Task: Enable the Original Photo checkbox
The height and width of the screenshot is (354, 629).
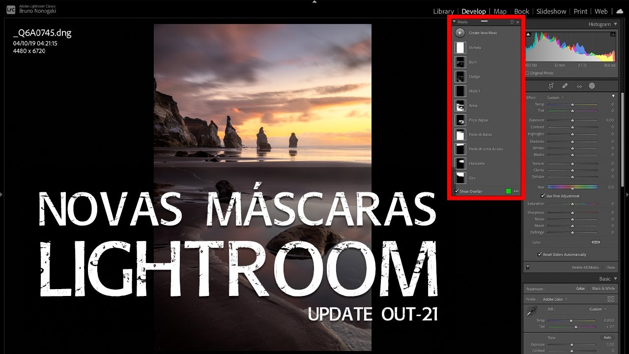Action: (x=527, y=73)
